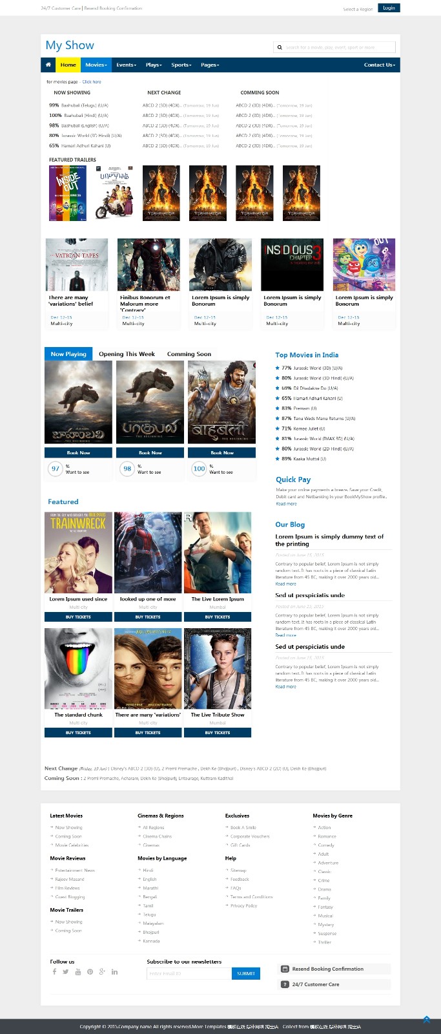
Task: Open the Events dropdown menu
Action: [126, 65]
